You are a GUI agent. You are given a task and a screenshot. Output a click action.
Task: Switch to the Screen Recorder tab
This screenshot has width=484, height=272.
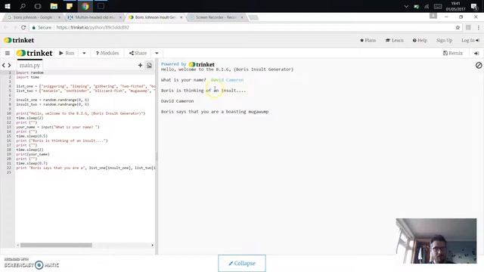click(216, 17)
